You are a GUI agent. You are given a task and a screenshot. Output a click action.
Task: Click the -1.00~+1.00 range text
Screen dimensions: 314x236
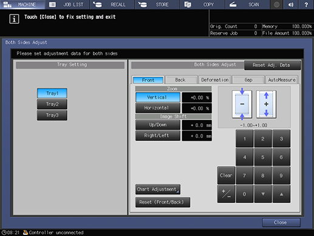[x=254, y=125]
